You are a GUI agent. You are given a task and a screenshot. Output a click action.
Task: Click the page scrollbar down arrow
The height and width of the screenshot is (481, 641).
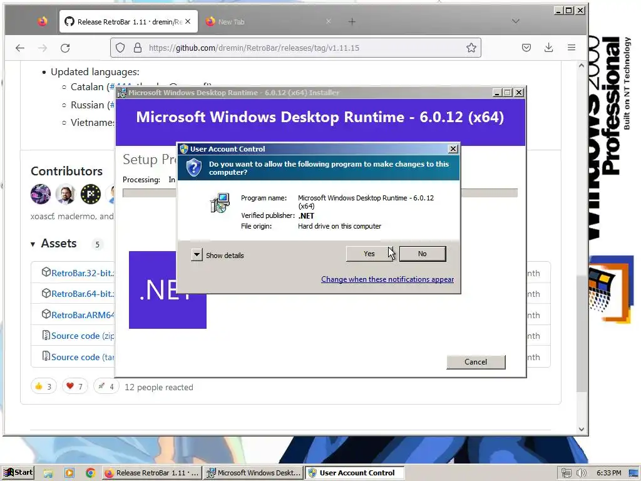(582, 429)
